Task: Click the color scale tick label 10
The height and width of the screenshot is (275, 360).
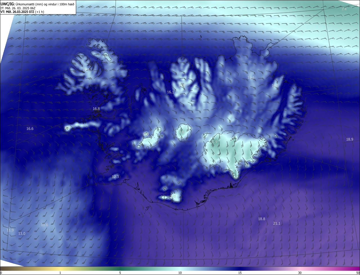Action: (x=180, y=273)
